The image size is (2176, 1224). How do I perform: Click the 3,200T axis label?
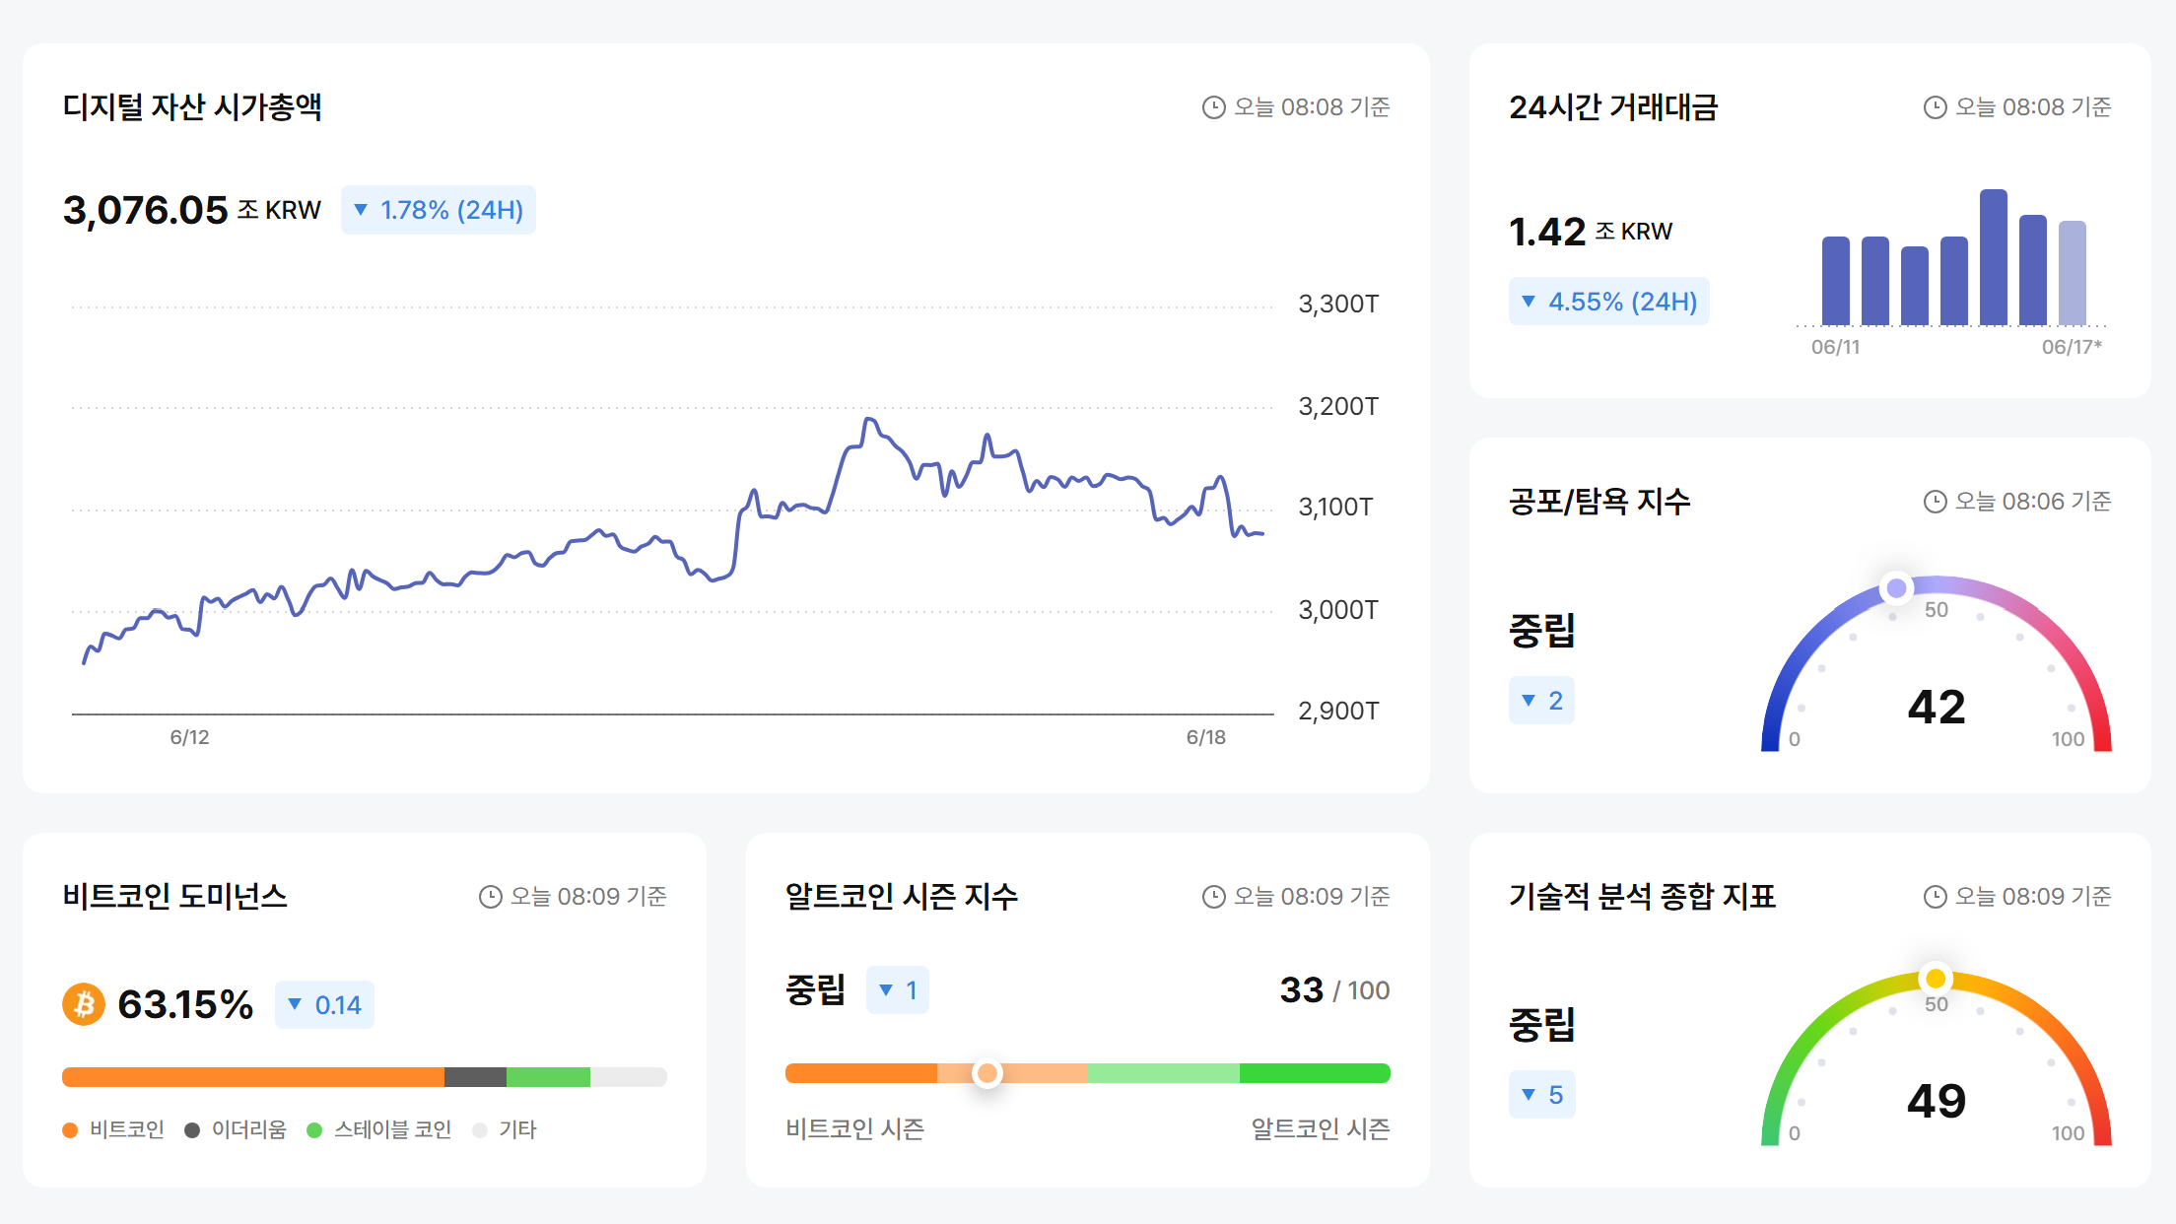click(x=1338, y=406)
